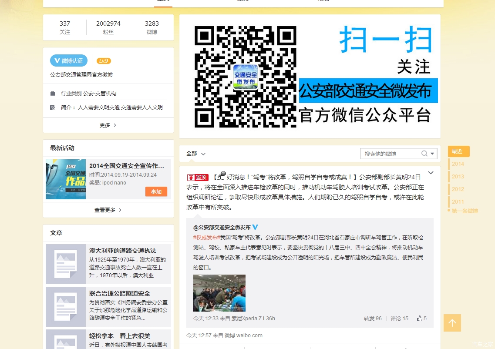Open the @公安部交通安全微发布 account link
Viewport: 495px width, 349px height.
(x=222, y=227)
